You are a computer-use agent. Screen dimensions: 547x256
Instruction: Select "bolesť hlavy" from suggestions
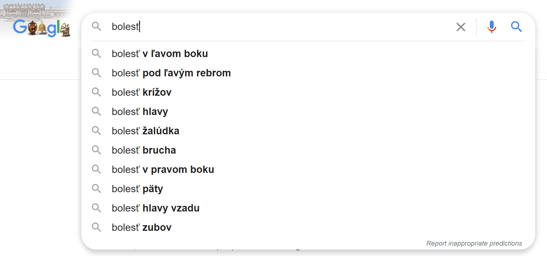140,112
